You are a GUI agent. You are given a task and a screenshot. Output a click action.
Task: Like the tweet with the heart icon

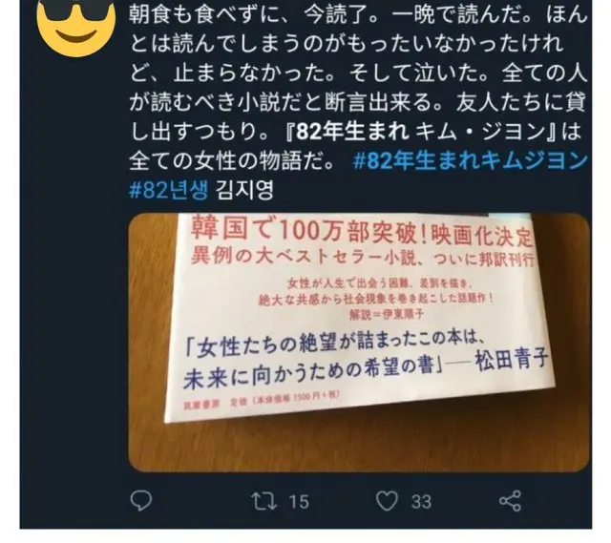(387, 501)
